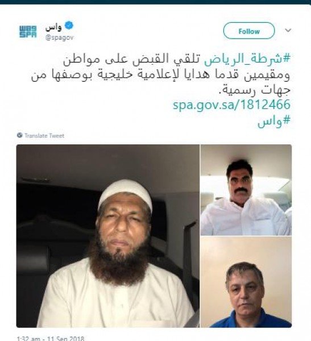Click the blue verified badge icon

(x=69, y=26)
